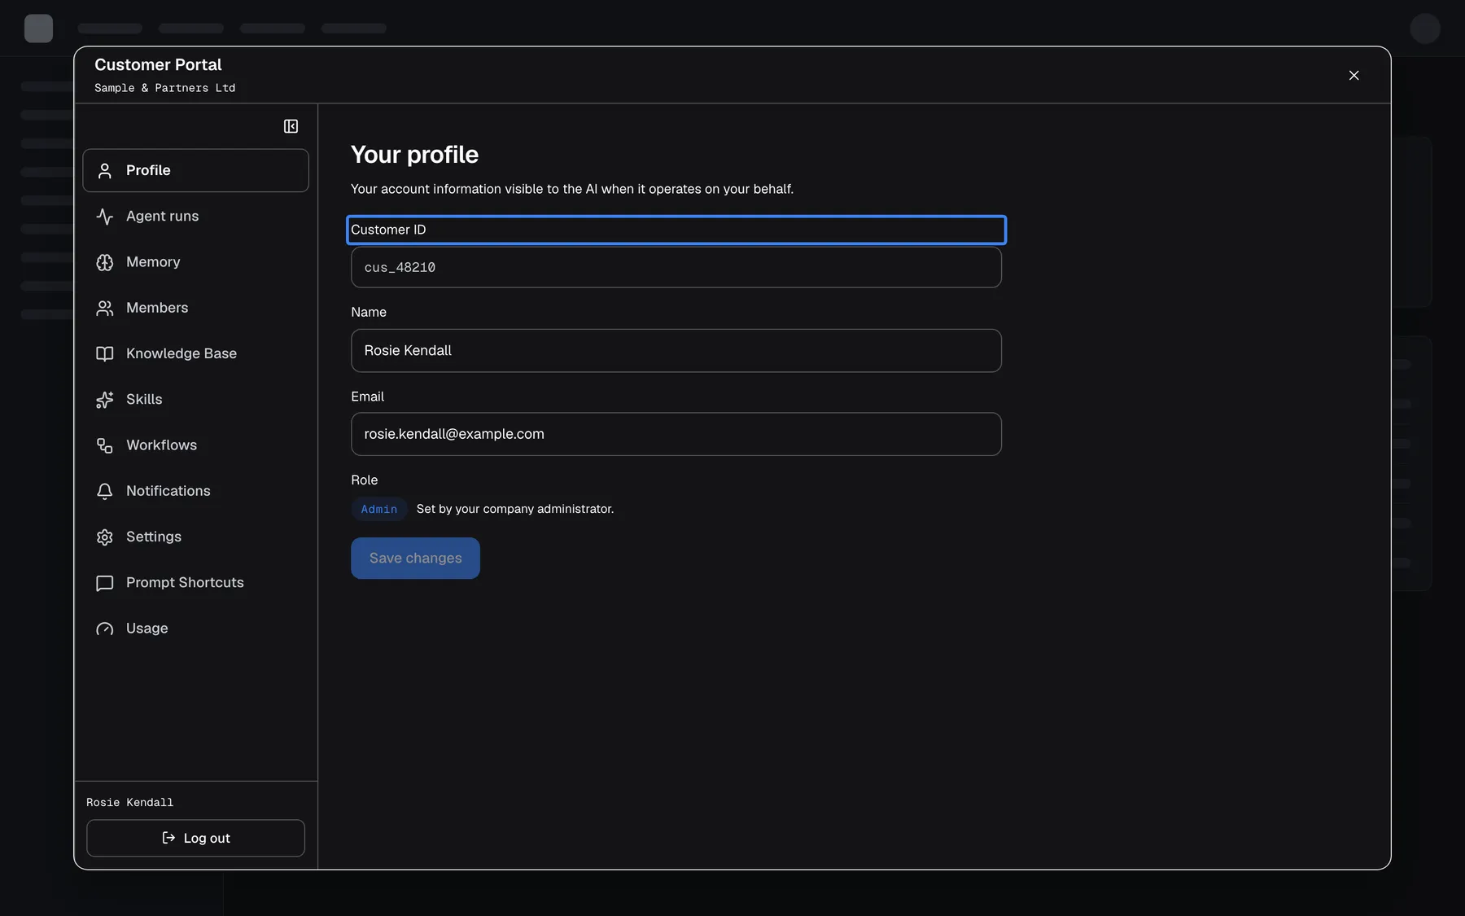Click the background app logo square

(38, 28)
